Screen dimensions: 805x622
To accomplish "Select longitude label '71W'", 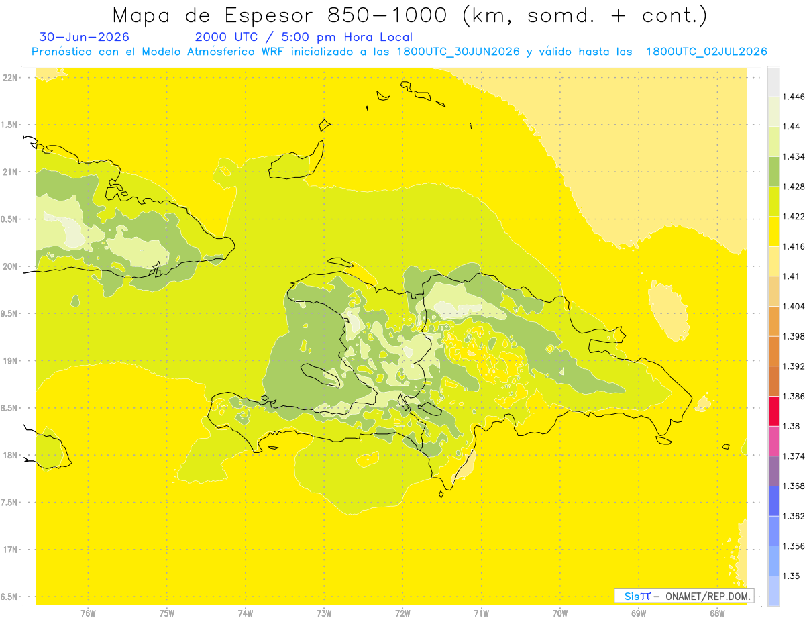I will (481, 613).
